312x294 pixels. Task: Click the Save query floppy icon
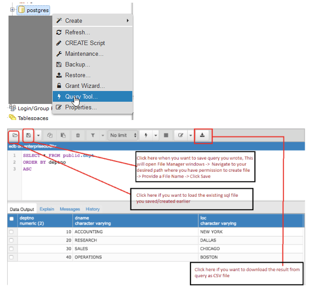[29, 135]
